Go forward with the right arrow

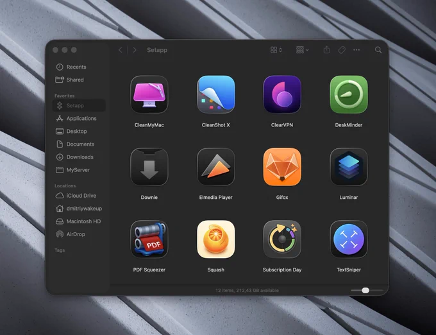135,50
